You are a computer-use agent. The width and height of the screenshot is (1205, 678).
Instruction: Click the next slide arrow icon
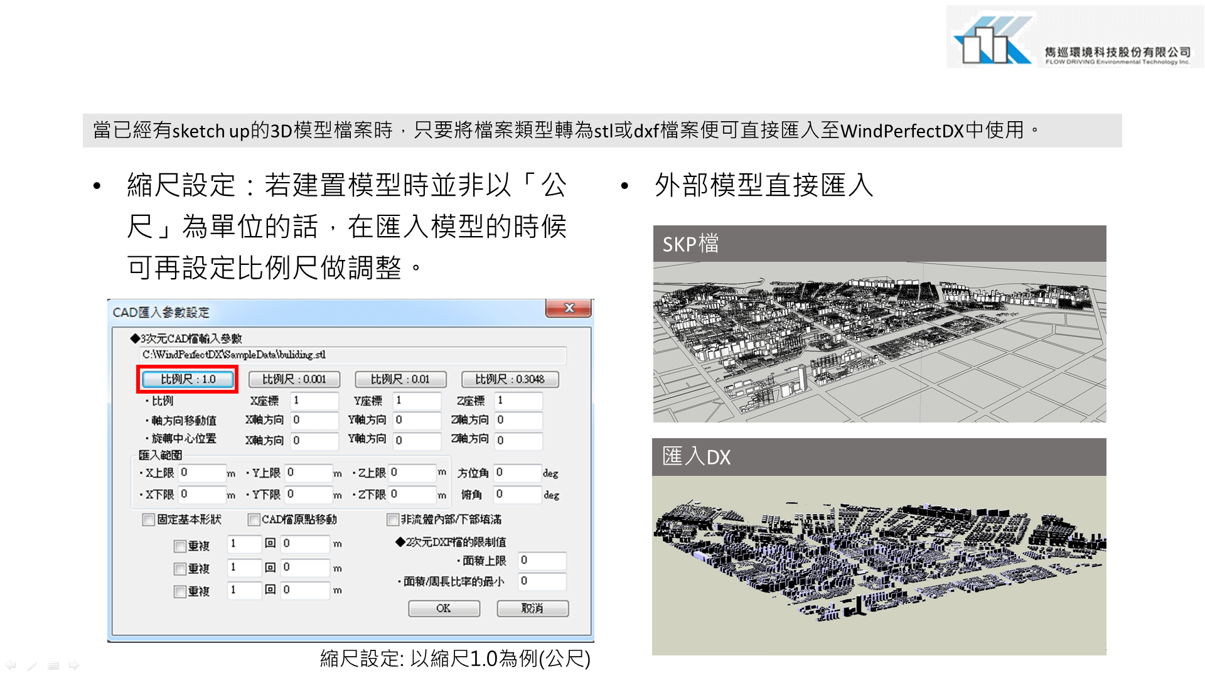(x=74, y=665)
